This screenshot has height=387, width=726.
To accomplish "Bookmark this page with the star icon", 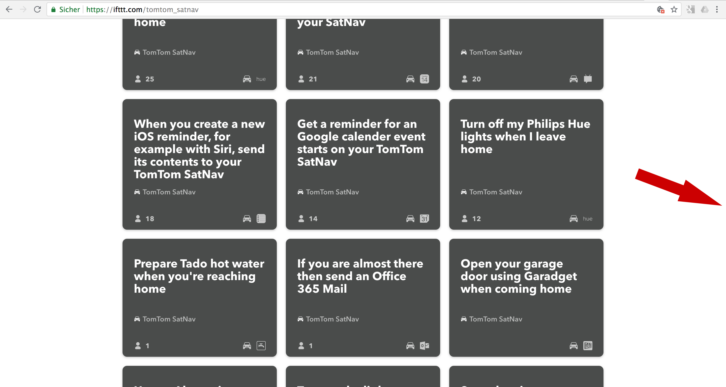I will coord(674,10).
